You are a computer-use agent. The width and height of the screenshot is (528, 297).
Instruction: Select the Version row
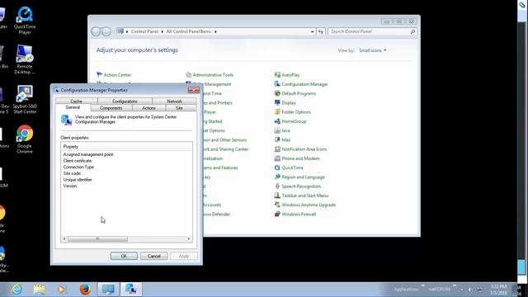70,186
